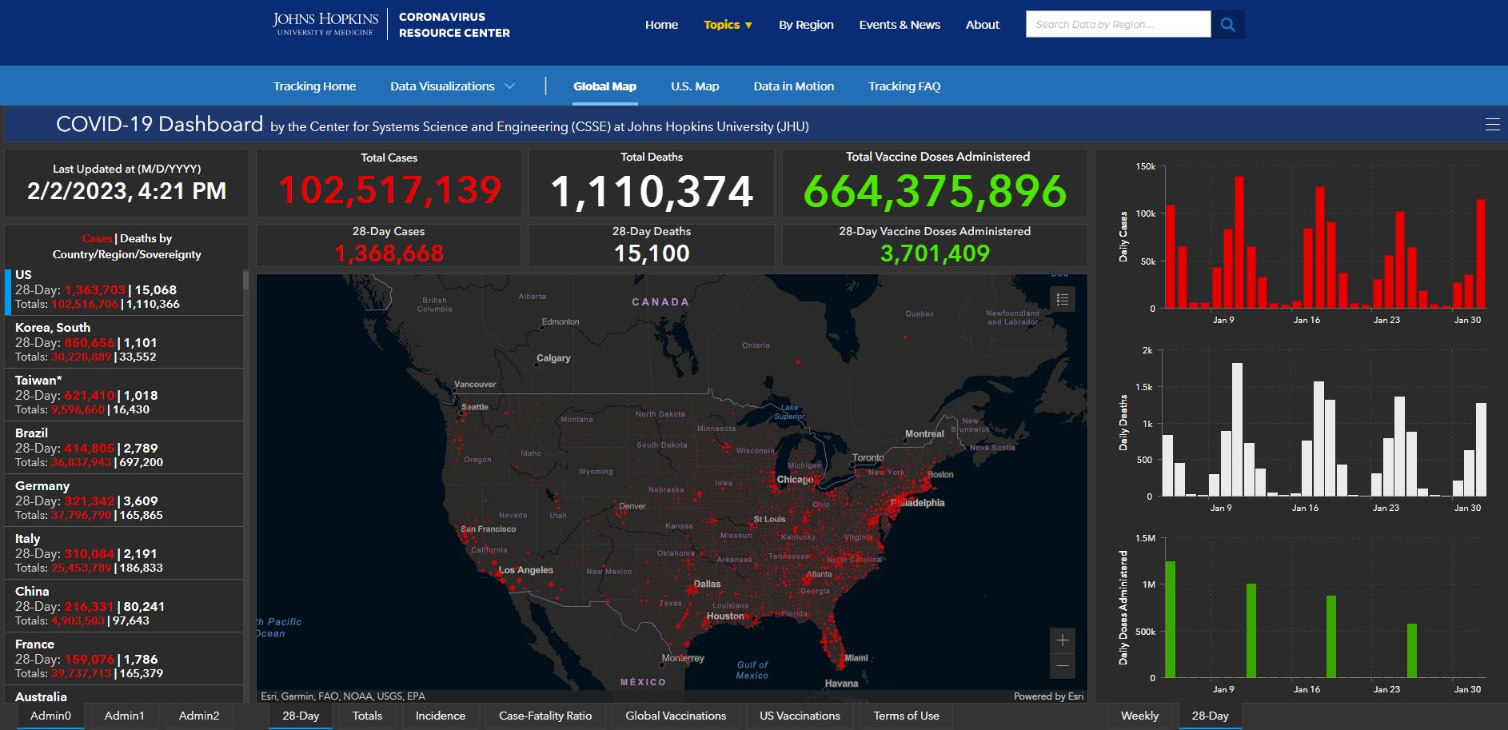
Task: Switch charts to Weekly tab
Action: coord(1139,716)
